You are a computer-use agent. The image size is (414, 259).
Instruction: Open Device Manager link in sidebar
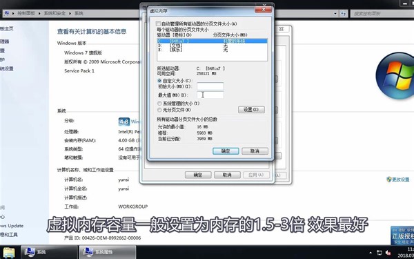click(5, 41)
